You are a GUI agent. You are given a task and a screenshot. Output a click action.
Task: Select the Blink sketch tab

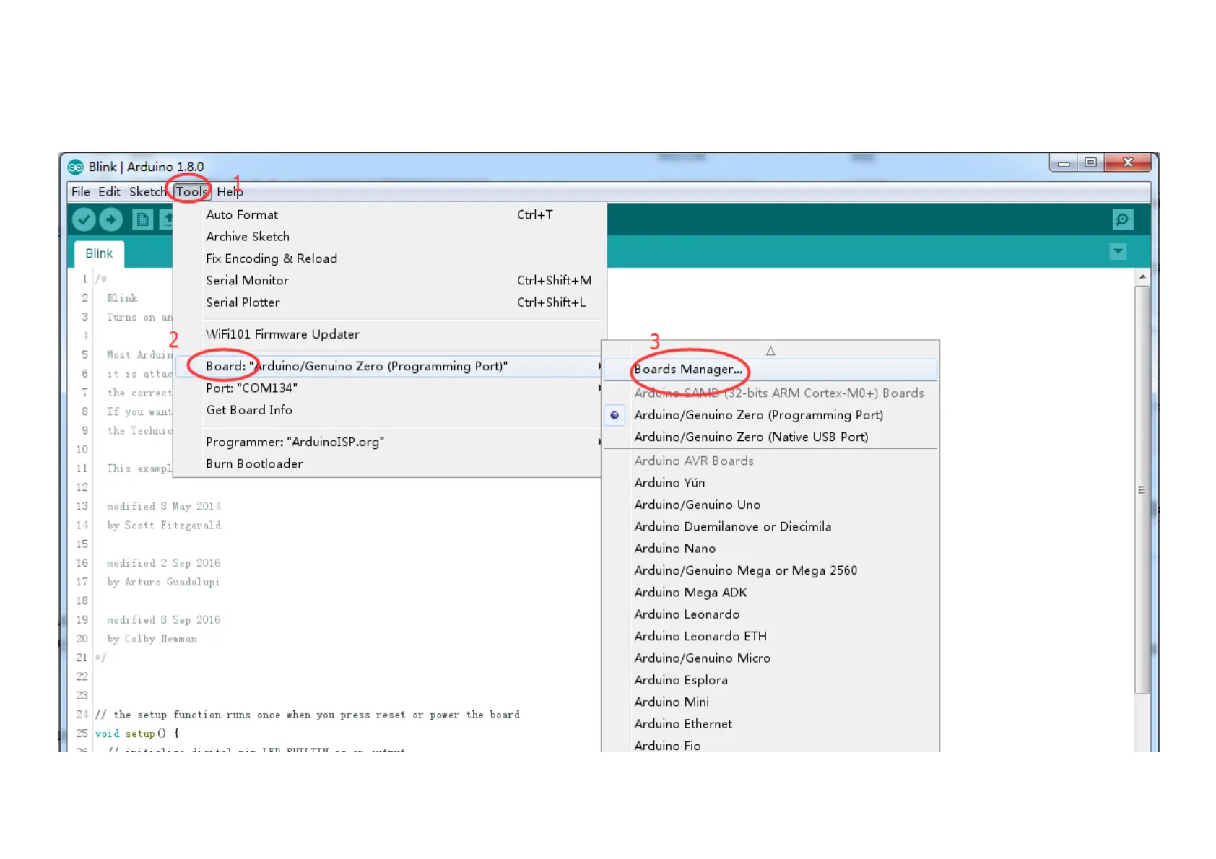[x=99, y=253]
